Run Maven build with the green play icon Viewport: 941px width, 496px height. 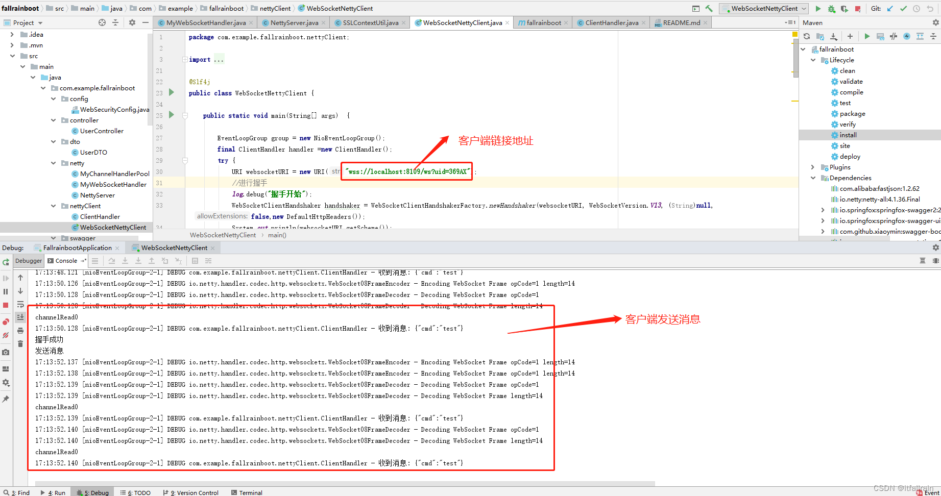tap(867, 36)
